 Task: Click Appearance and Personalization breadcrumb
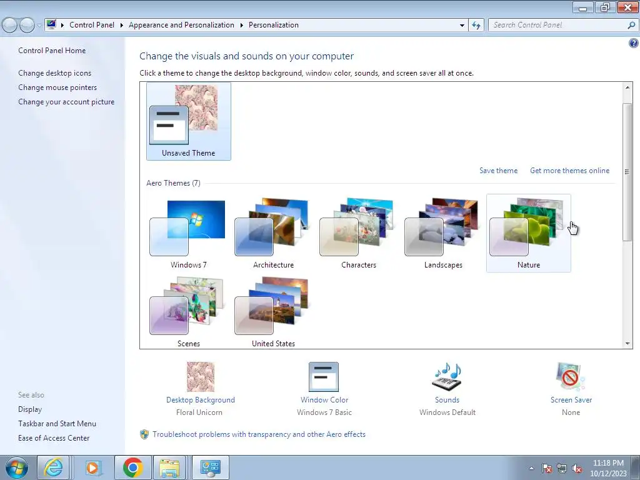click(181, 25)
